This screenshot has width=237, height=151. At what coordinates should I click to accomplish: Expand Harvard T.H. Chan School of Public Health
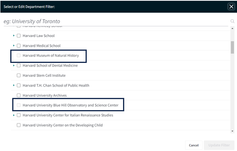[x=14, y=85]
